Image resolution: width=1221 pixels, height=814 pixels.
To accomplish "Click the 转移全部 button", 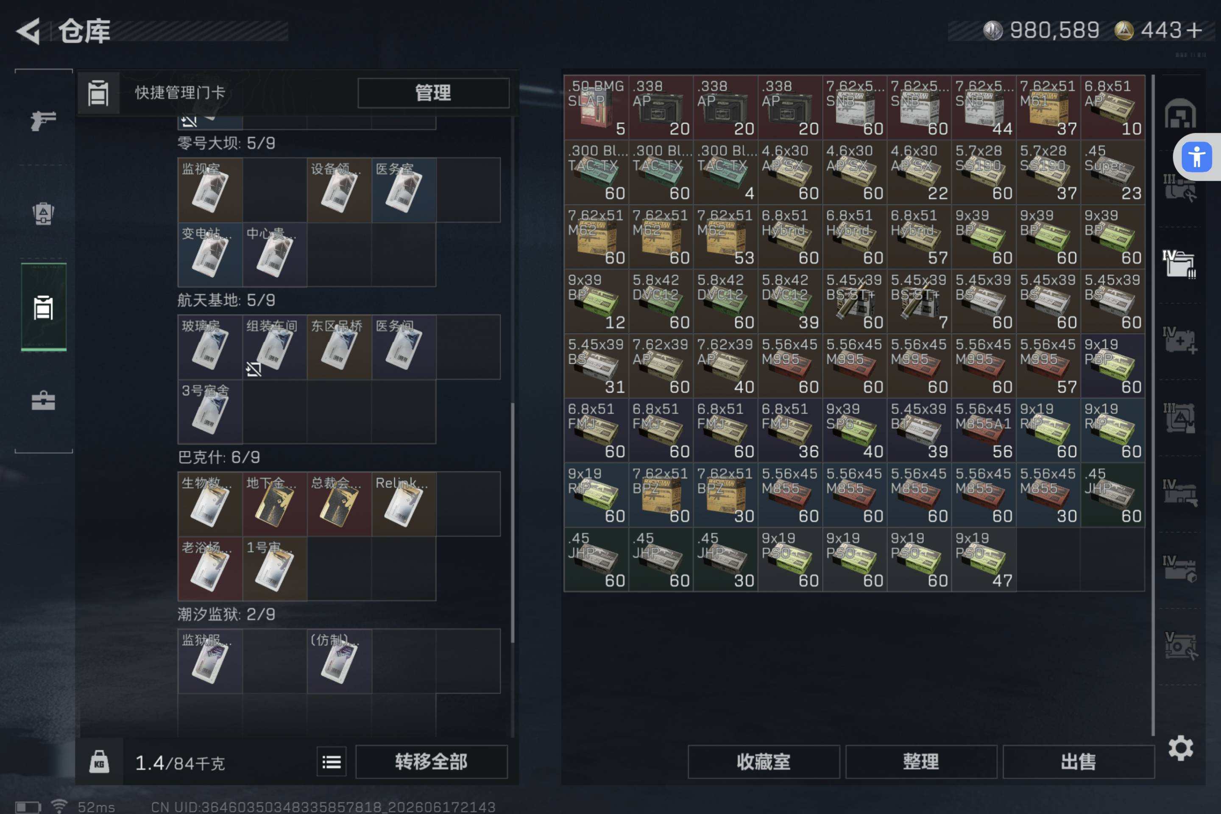I will point(432,762).
